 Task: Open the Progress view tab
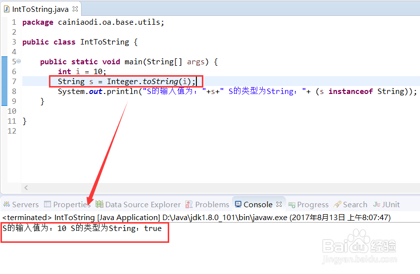pos(309,205)
